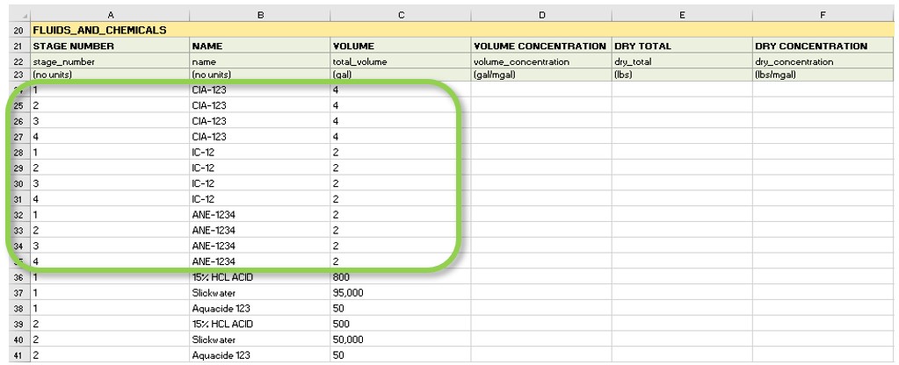The height and width of the screenshot is (365, 899).
Task: Click the DRY TOTAL header cell
Action: tap(682, 46)
